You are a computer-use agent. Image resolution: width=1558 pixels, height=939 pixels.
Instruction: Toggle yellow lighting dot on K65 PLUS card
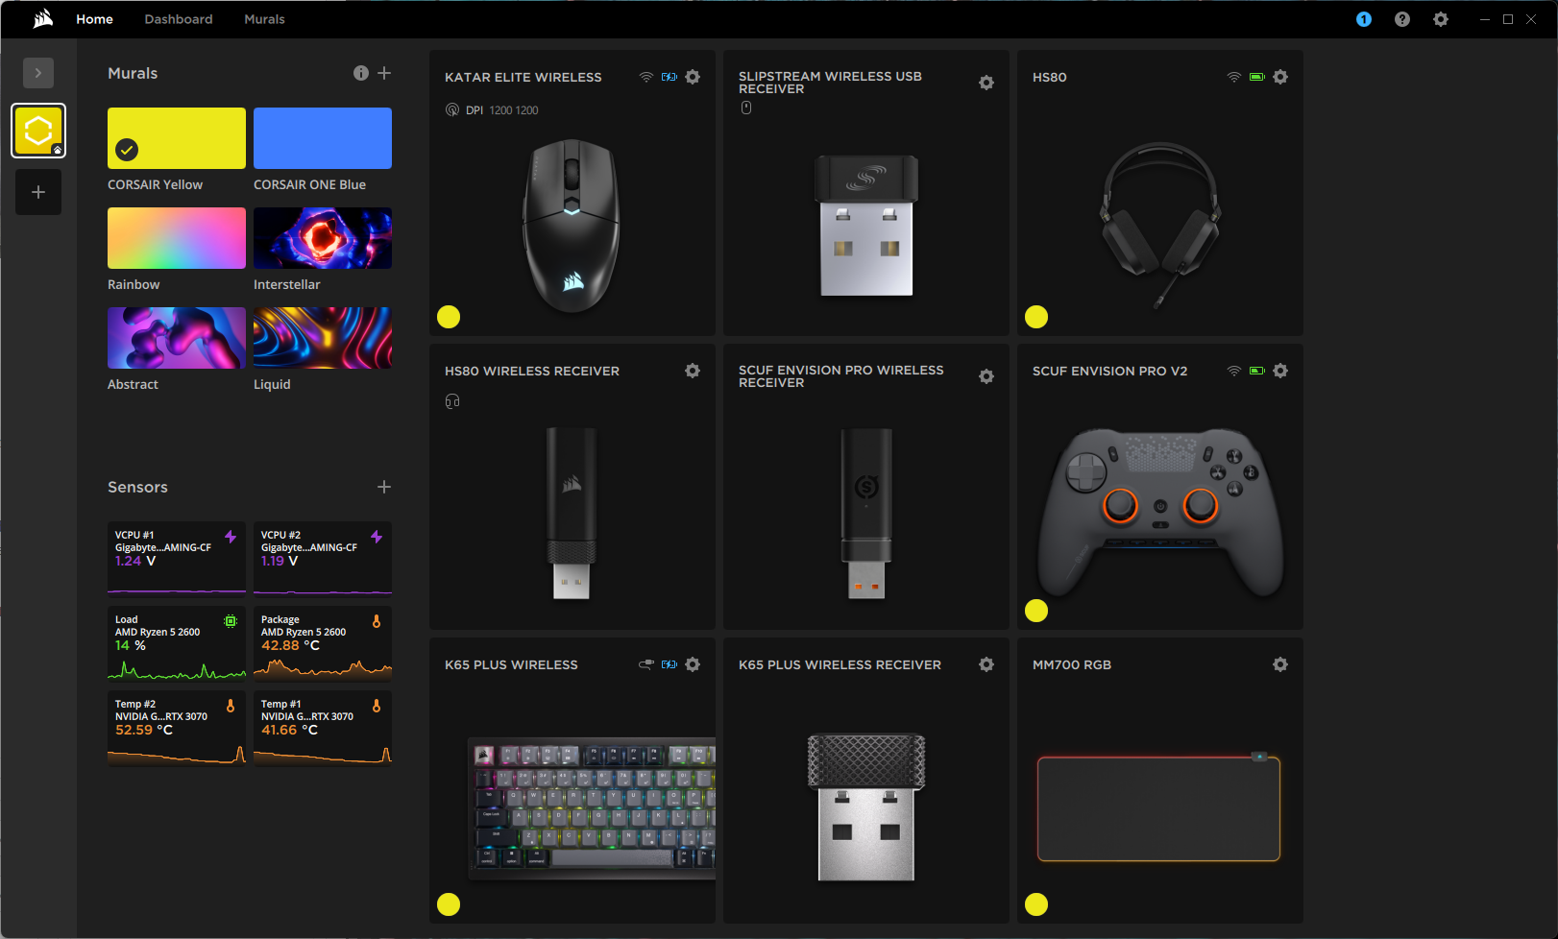(449, 904)
